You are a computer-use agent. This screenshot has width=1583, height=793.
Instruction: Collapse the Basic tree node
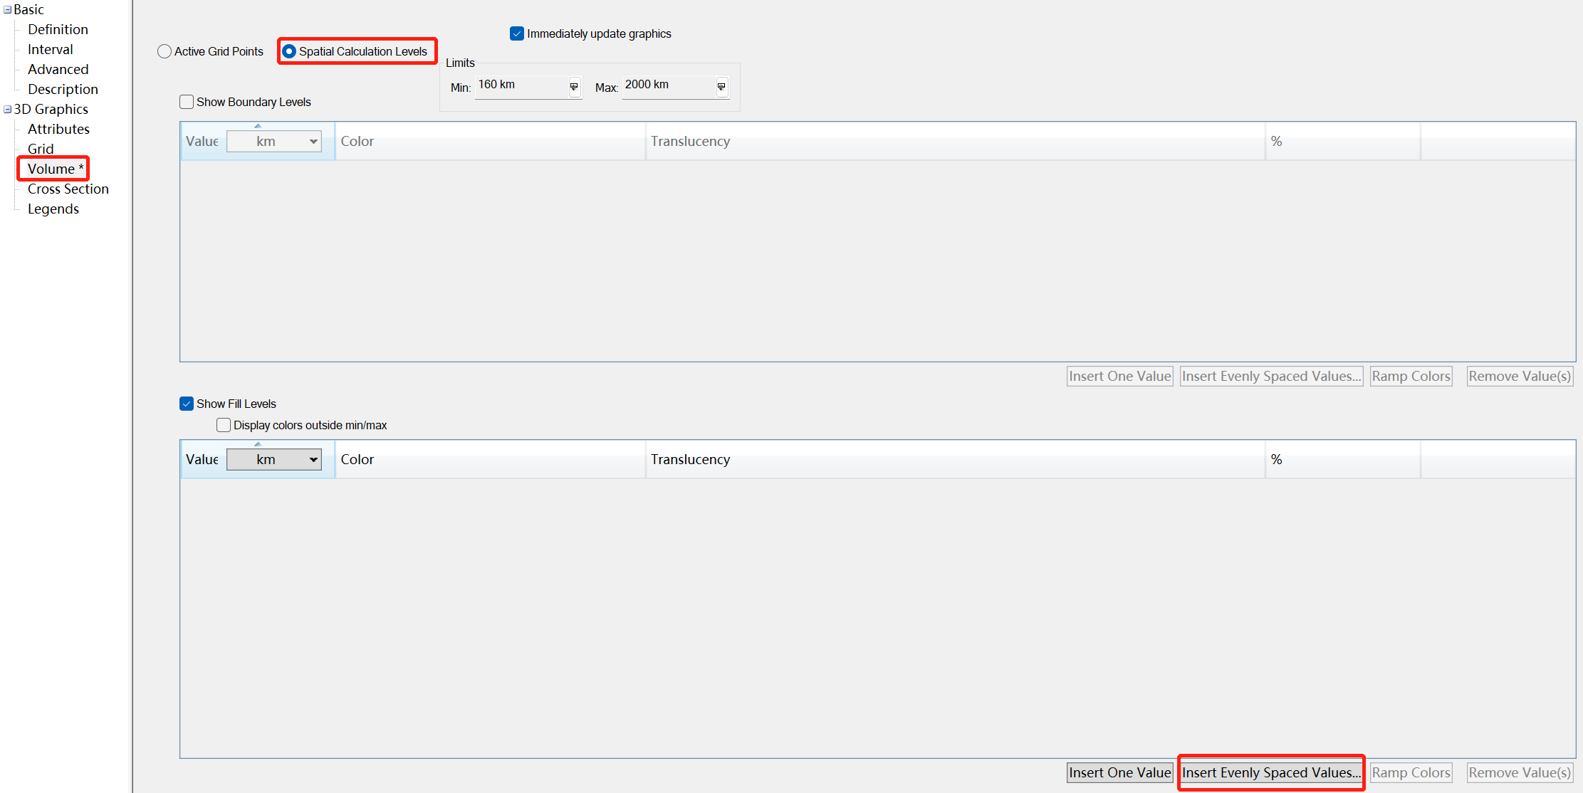[x=7, y=10]
